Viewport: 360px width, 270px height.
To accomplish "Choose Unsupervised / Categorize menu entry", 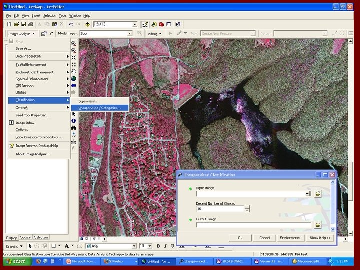I will click(99, 108).
